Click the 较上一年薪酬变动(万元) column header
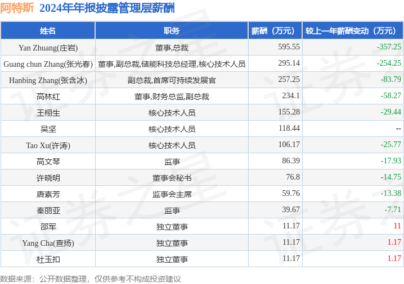404x284 pixels. (x=353, y=31)
